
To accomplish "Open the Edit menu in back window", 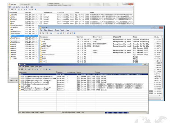I will (13, 7).
